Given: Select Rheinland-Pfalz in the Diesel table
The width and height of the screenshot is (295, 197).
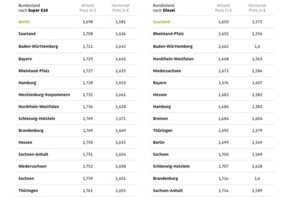Looking at the screenshot, I should click(170, 34).
